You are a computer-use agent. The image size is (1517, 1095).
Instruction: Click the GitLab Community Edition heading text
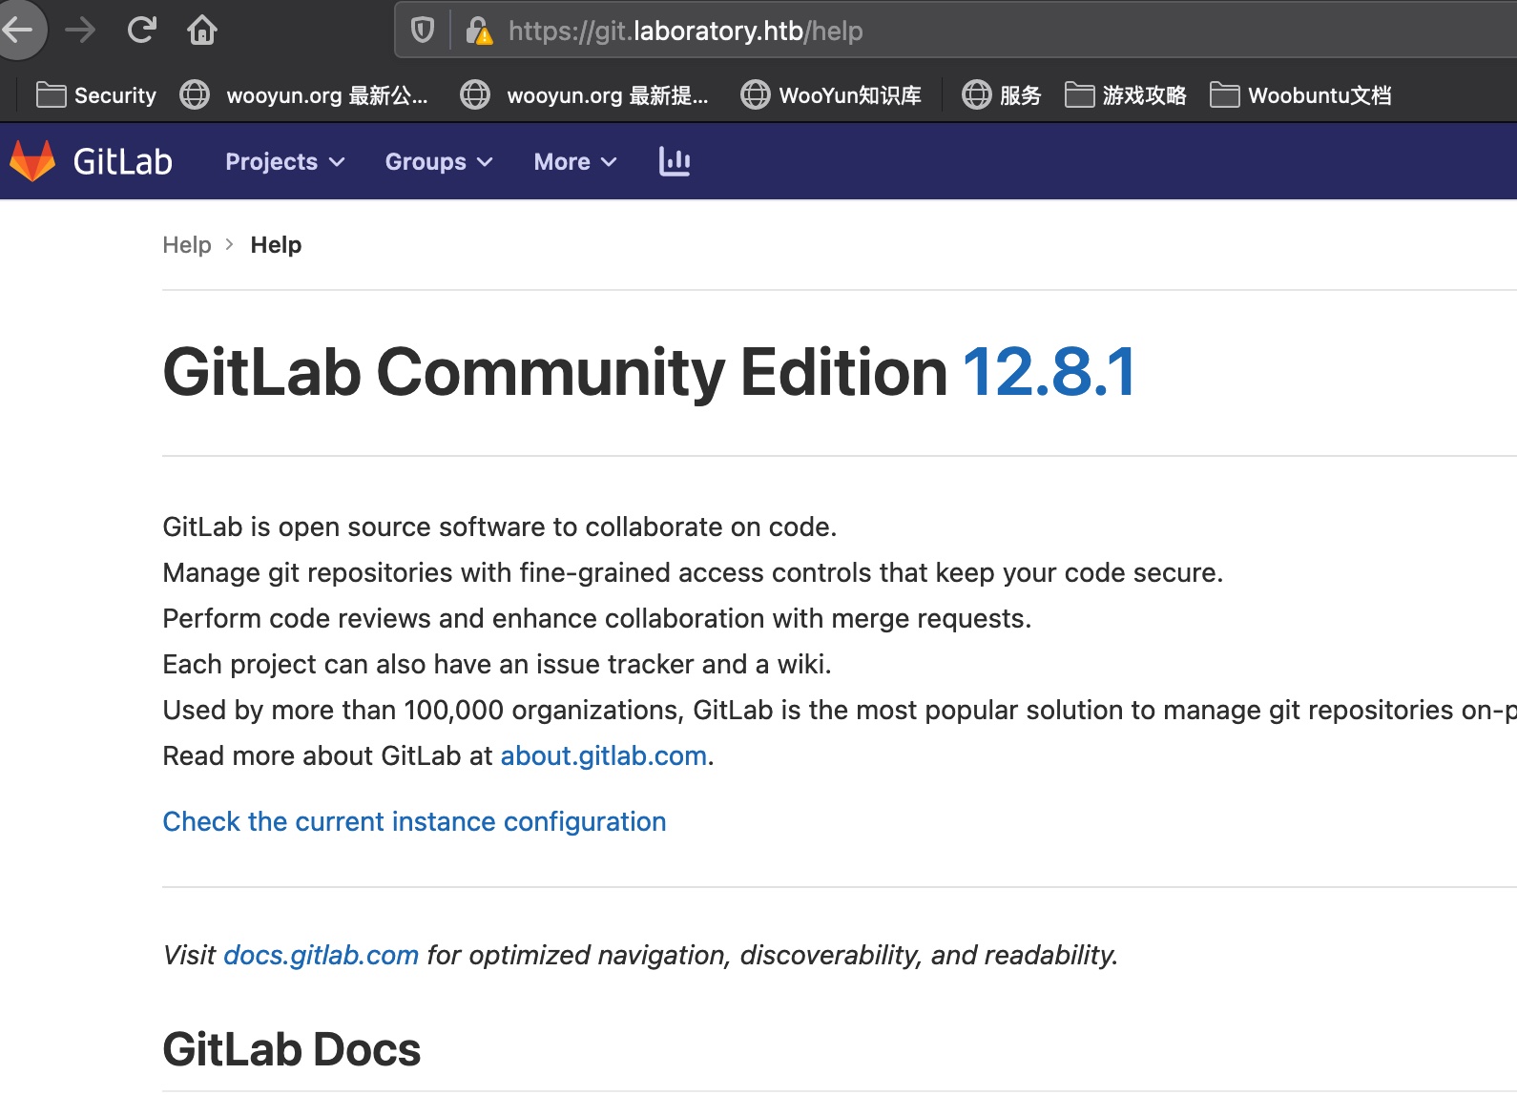click(554, 372)
